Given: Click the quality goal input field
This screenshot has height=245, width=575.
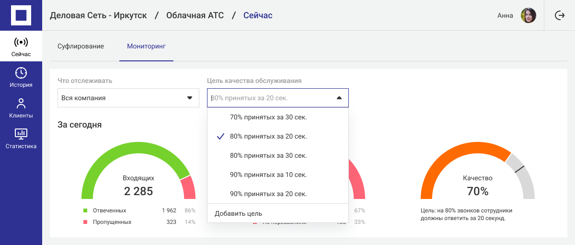Looking at the screenshot, I should [268, 98].
